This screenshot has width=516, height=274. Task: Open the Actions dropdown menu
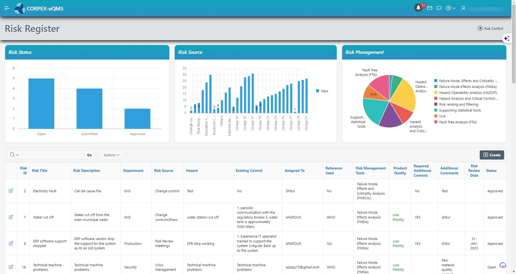(112, 155)
